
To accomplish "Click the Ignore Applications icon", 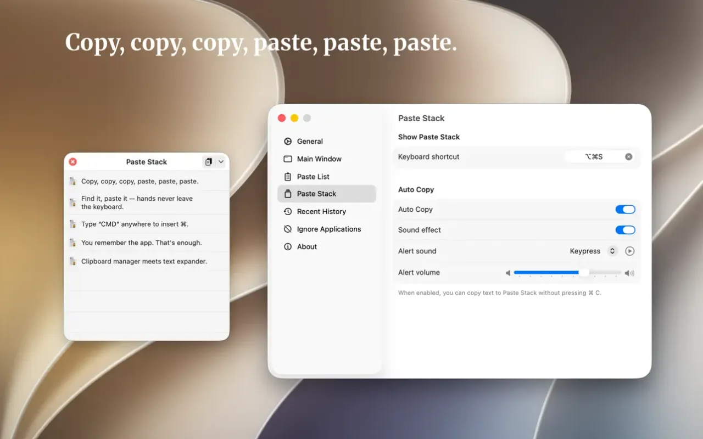I will (x=288, y=229).
